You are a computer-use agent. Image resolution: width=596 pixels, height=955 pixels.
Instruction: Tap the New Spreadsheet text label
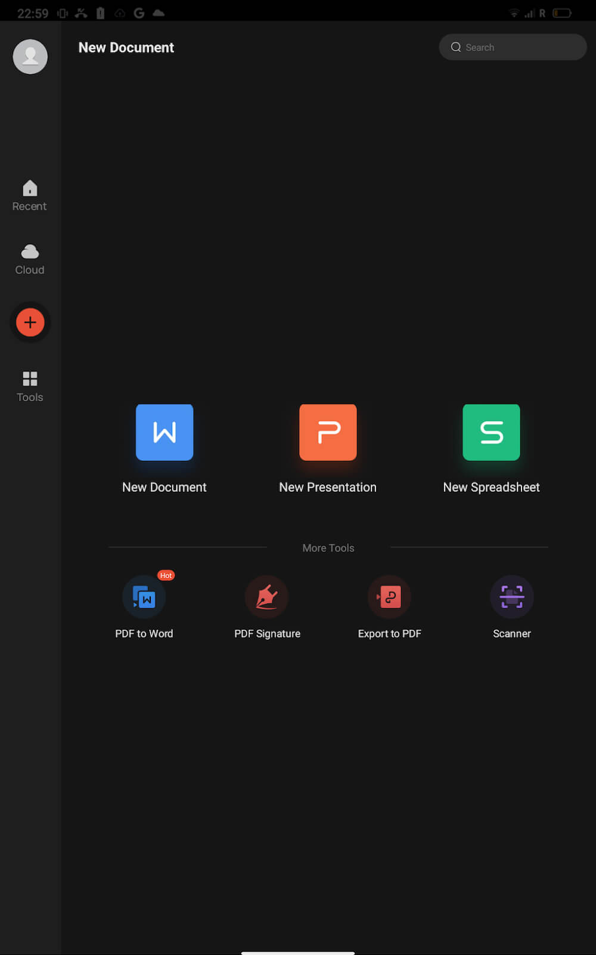[491, 487]
